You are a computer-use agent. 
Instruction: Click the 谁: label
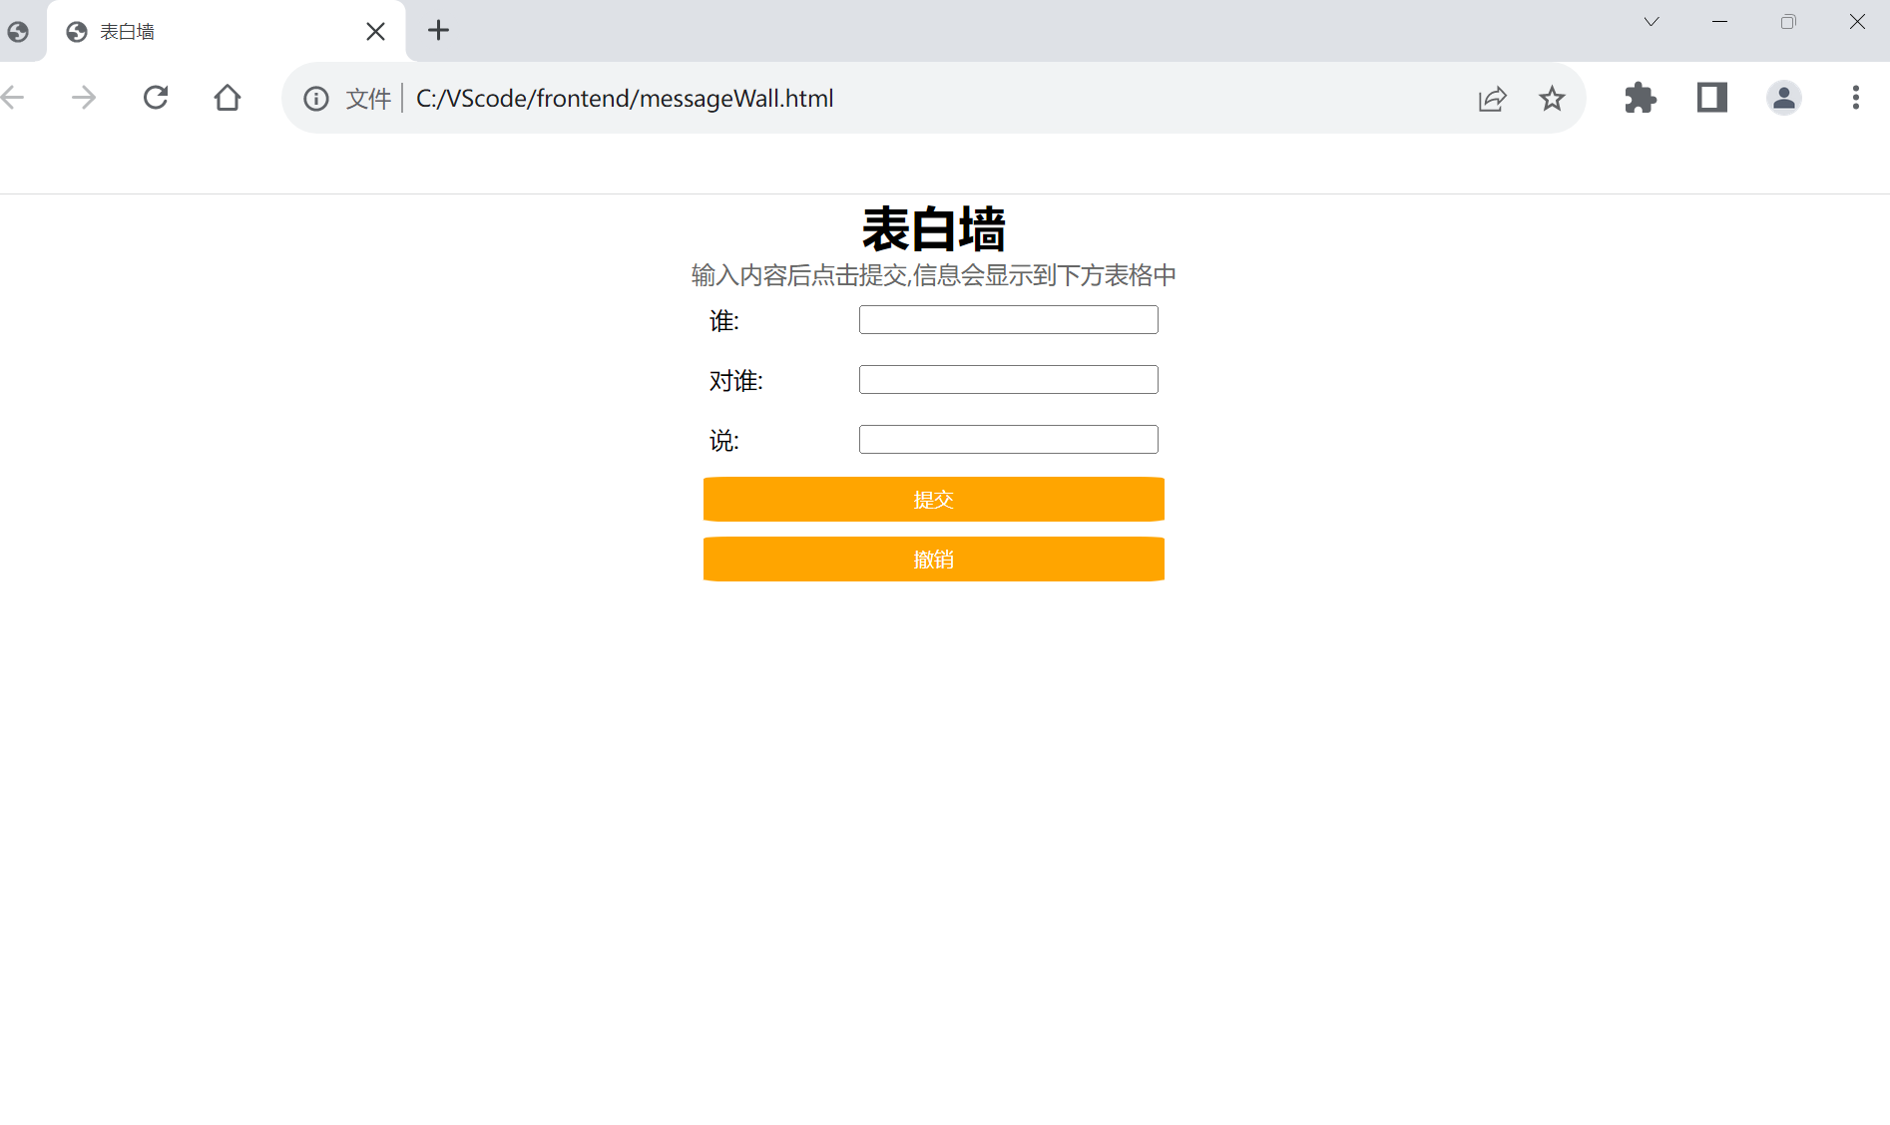(724, 321)
